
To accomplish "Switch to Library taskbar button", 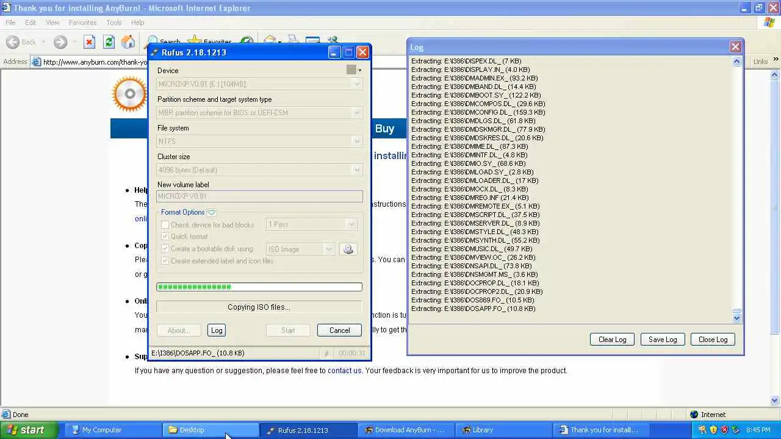I will coord(503,430).
